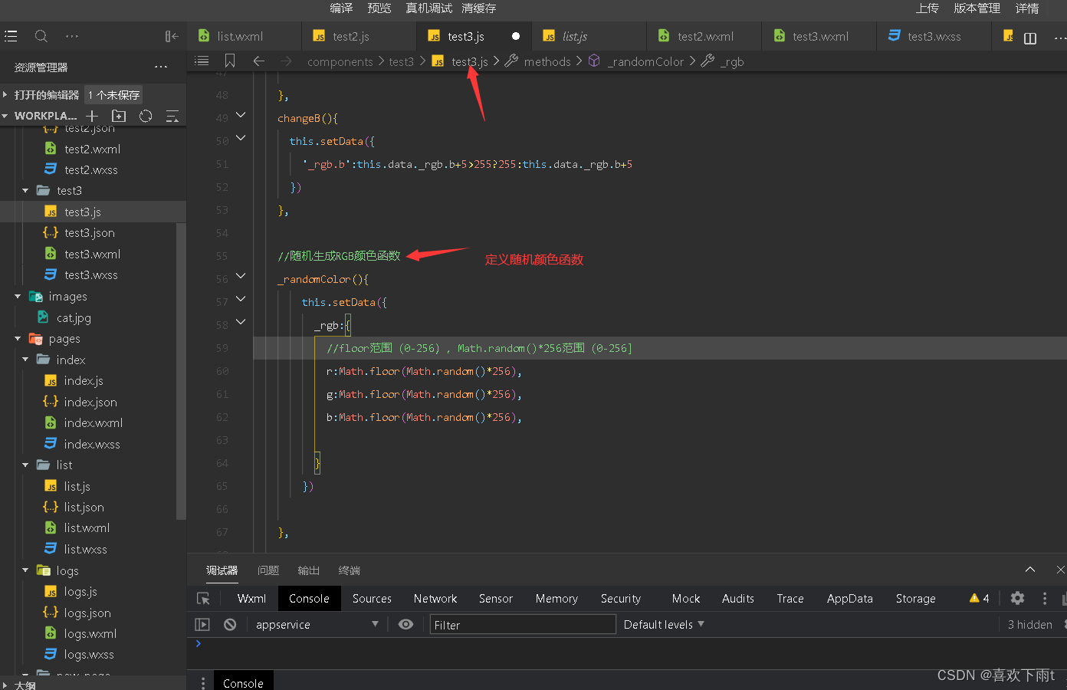Split the editor view
This screenshot has width=1067, height=690.
click(1030, 38)
